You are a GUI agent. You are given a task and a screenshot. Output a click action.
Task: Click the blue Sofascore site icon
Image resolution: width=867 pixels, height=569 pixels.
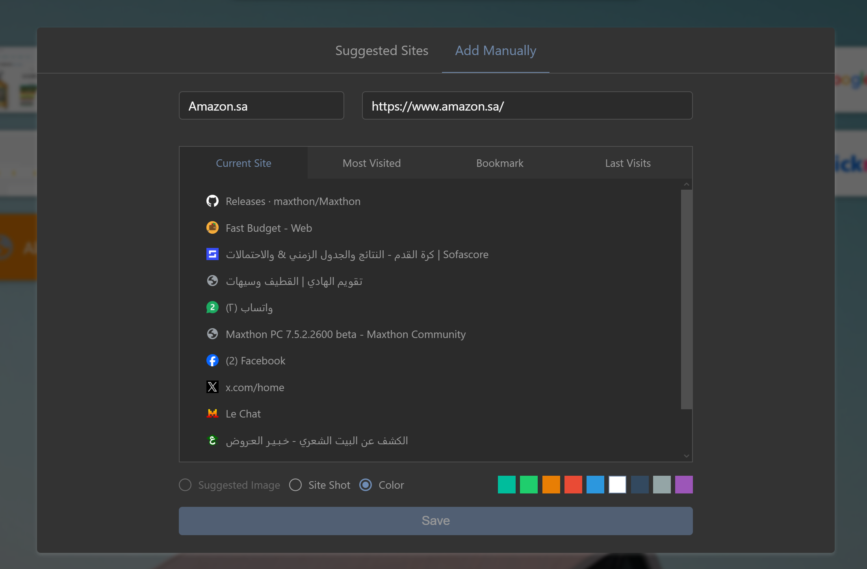coord(212,254)
